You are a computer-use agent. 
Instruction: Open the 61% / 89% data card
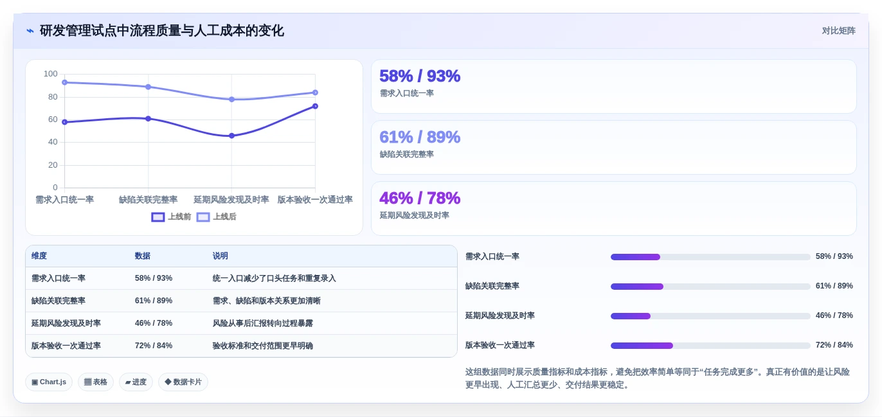tap(614, 148)
